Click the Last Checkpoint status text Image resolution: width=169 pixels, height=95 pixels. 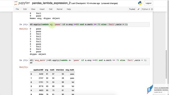86,3
